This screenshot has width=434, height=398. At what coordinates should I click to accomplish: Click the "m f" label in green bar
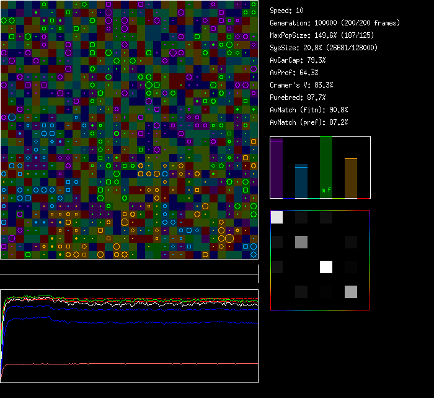325,190
